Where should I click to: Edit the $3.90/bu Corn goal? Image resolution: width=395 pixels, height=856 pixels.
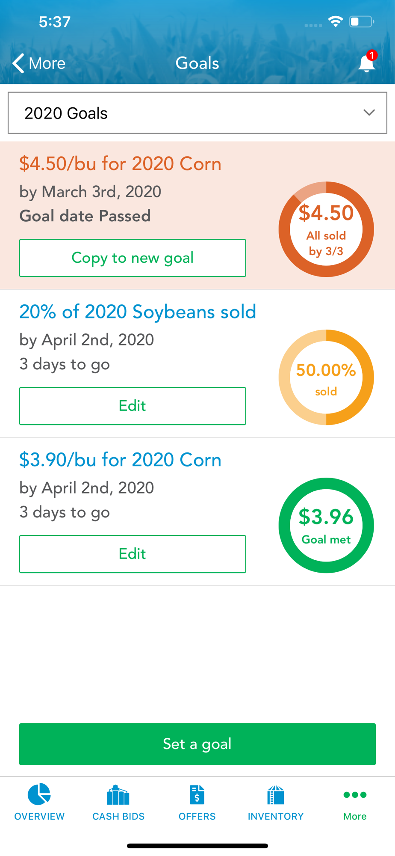coord(133,554)
